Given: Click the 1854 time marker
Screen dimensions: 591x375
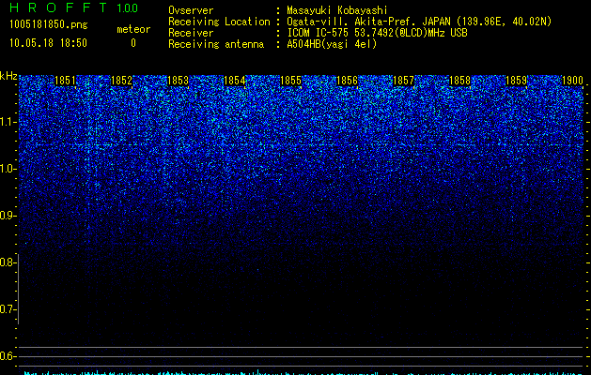Looking at the screenshot, I should tap(235, 81).
